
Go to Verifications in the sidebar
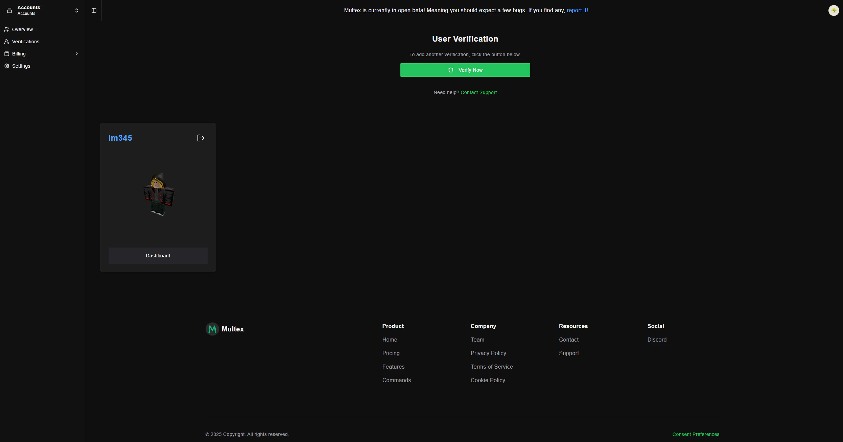42,42
